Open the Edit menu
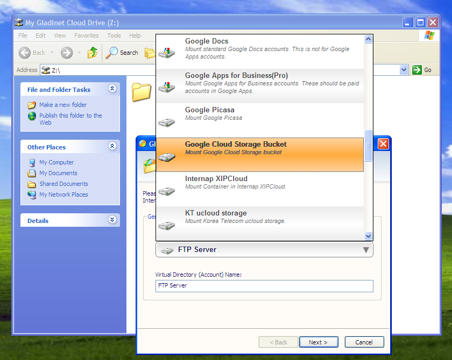This screenshot has width=452, height=360. [x=41, y=35]
